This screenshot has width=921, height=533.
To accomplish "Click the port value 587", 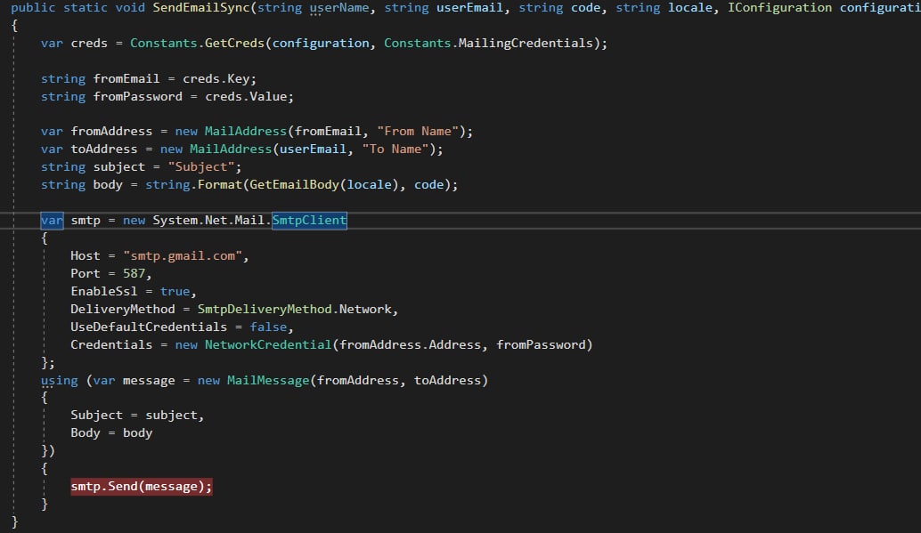I will point(134,273).
